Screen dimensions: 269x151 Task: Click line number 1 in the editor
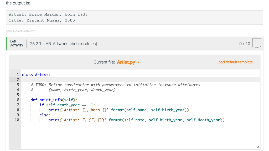18,74
